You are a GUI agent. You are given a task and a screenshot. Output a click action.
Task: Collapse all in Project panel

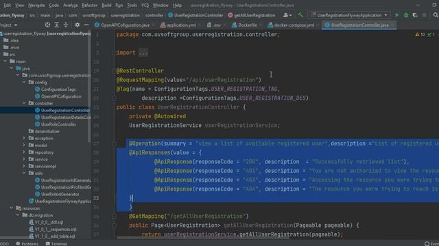(x=66, y=25)
